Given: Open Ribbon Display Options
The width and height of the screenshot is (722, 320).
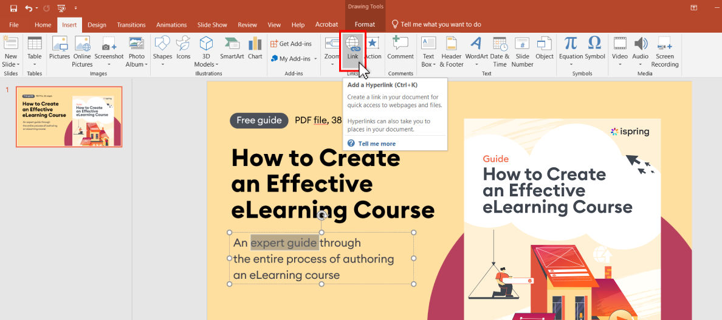Looking at the screenshot, I should (x=693, y=7).
